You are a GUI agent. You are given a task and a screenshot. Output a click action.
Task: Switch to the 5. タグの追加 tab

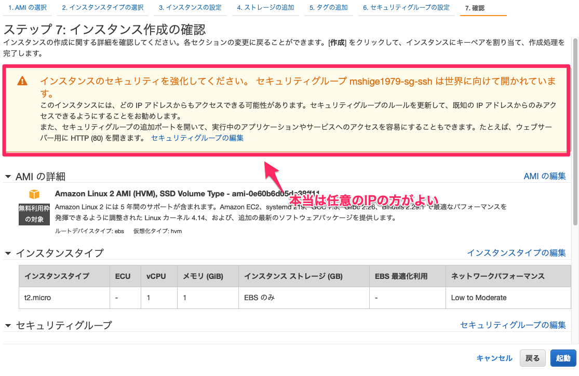click(x=329, y=8)
